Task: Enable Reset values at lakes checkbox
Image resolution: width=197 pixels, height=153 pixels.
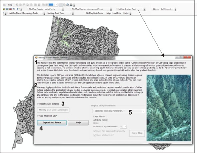Action: 38,104
